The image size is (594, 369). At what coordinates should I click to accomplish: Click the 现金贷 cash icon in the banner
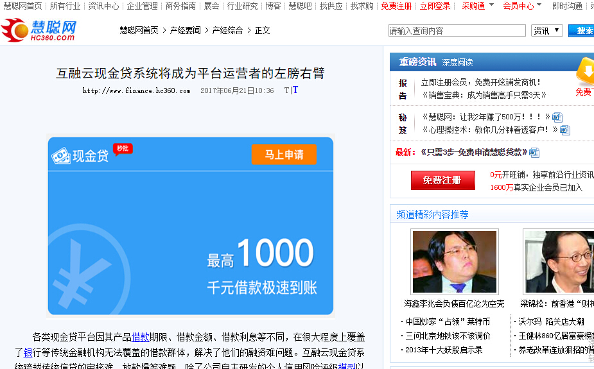tap(61, 155)
